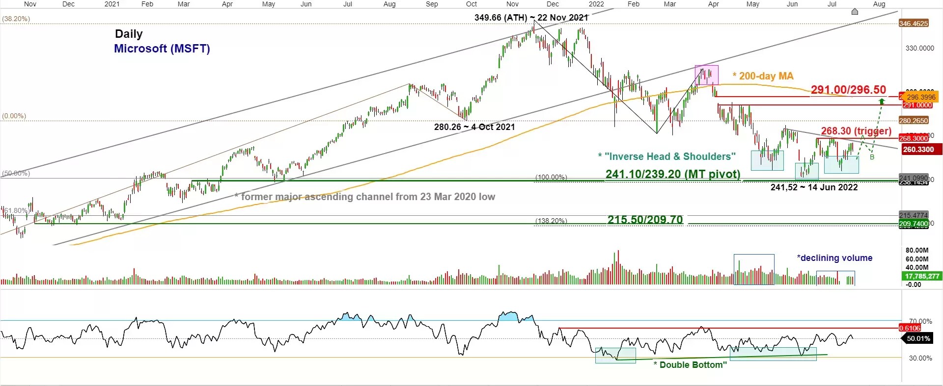Click the 70.00% RSI level label
943x386 pixels.
coord(920,322)
